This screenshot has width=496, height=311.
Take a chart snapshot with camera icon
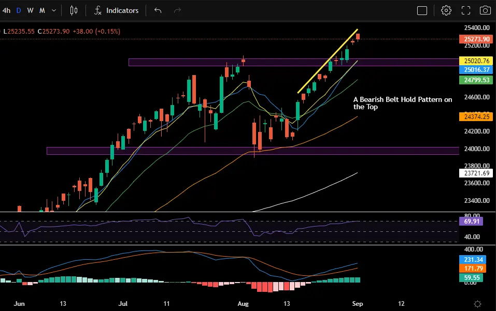[x=485, y=10]
